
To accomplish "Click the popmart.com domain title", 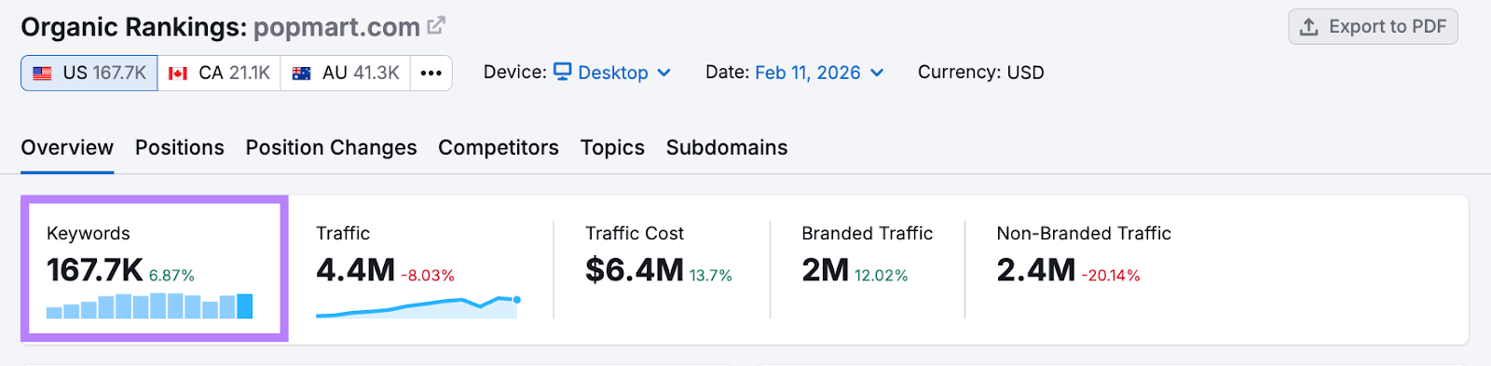I will click(x=336, y=27).
